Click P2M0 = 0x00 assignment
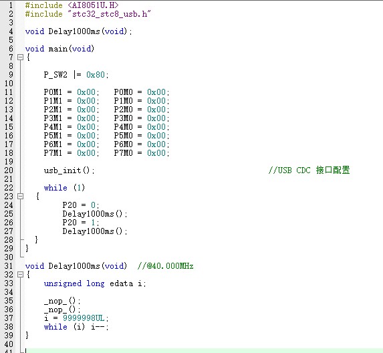The image size is (383, 353). tap(142, 110)
